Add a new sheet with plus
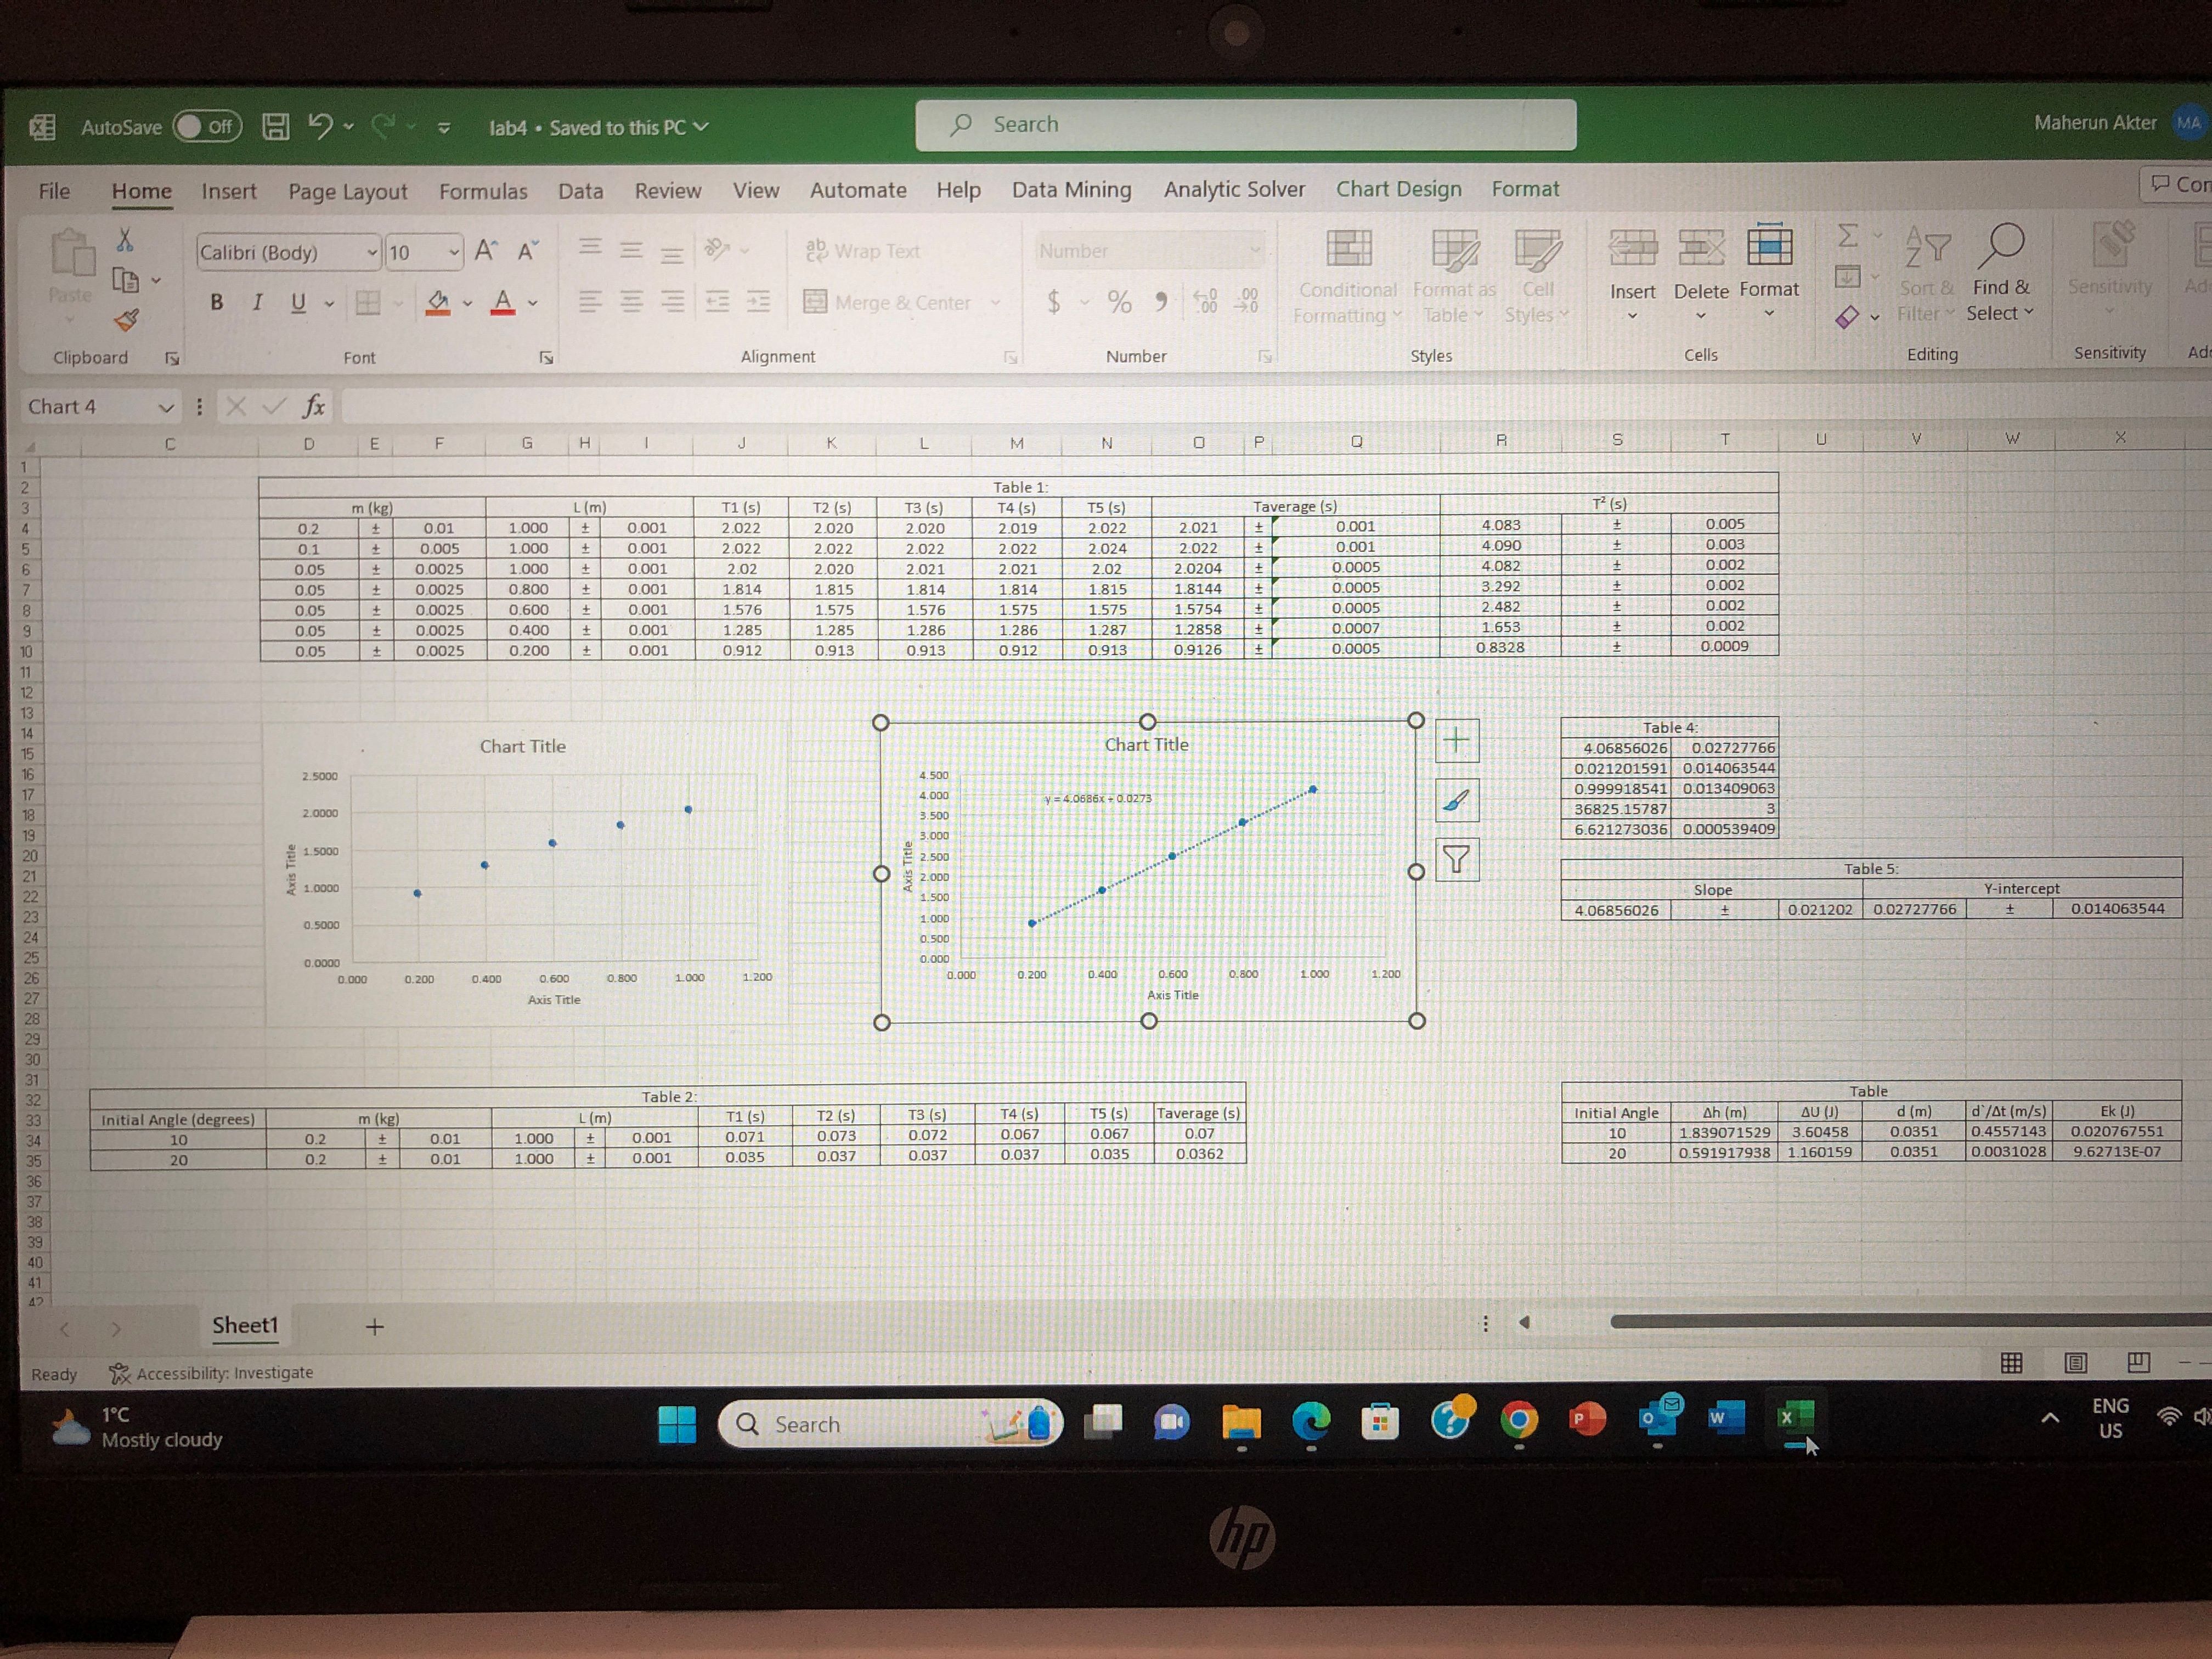 coord(374,1327)
